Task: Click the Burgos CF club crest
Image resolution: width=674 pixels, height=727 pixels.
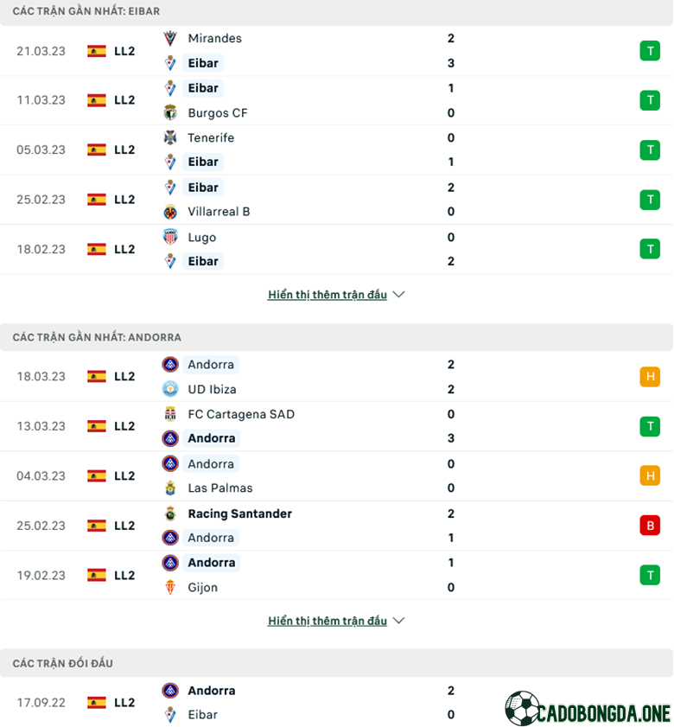Action: pos(170,112)
